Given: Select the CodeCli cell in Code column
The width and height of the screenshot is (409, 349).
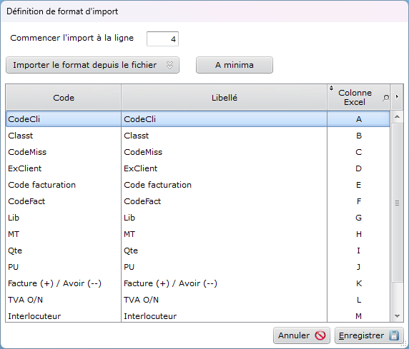Looking at the screenshot, I should pyautogui.click(x=64, y=119).
